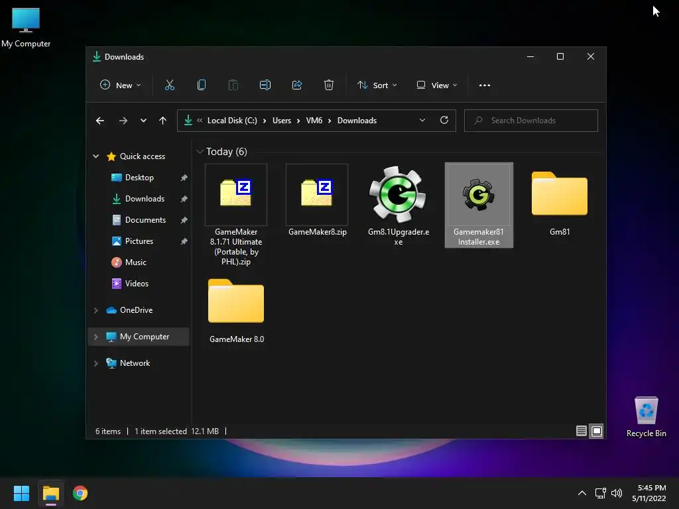
Task: Click the volume speaker tray icon
Action: point(617,493)
